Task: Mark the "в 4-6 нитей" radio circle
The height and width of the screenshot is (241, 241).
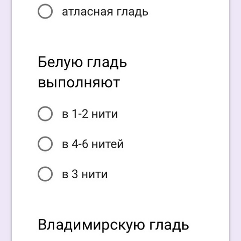Action: (x=45, y=144)
